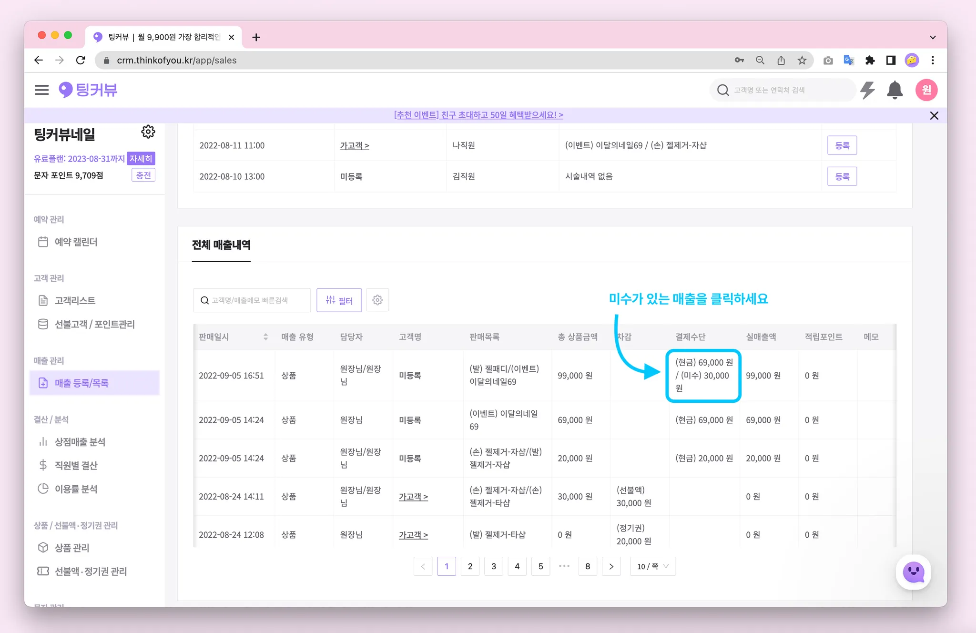
Task: Open browser extensions puzzle icon
Action: [870, 61]
